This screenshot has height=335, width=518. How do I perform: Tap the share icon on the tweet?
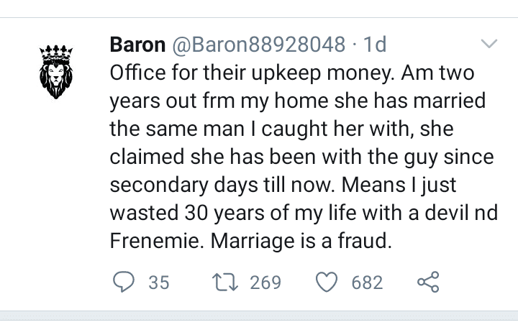(x=428, y=283)
